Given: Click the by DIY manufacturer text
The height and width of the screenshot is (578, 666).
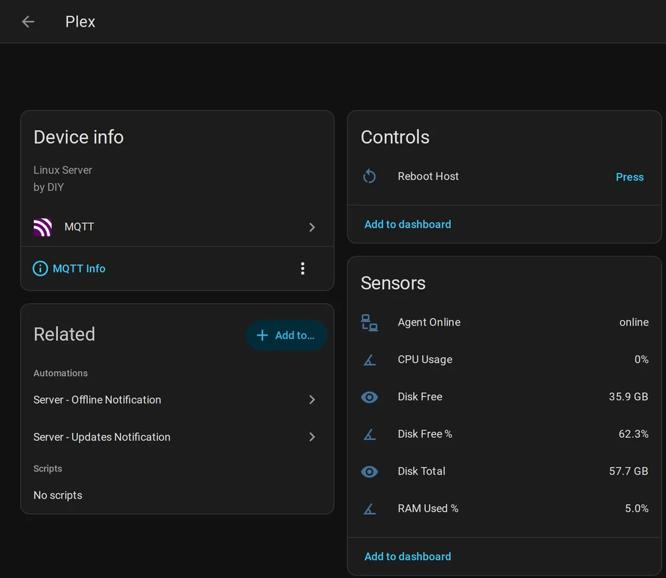Looking at the screenshot, I should (49, 187).
